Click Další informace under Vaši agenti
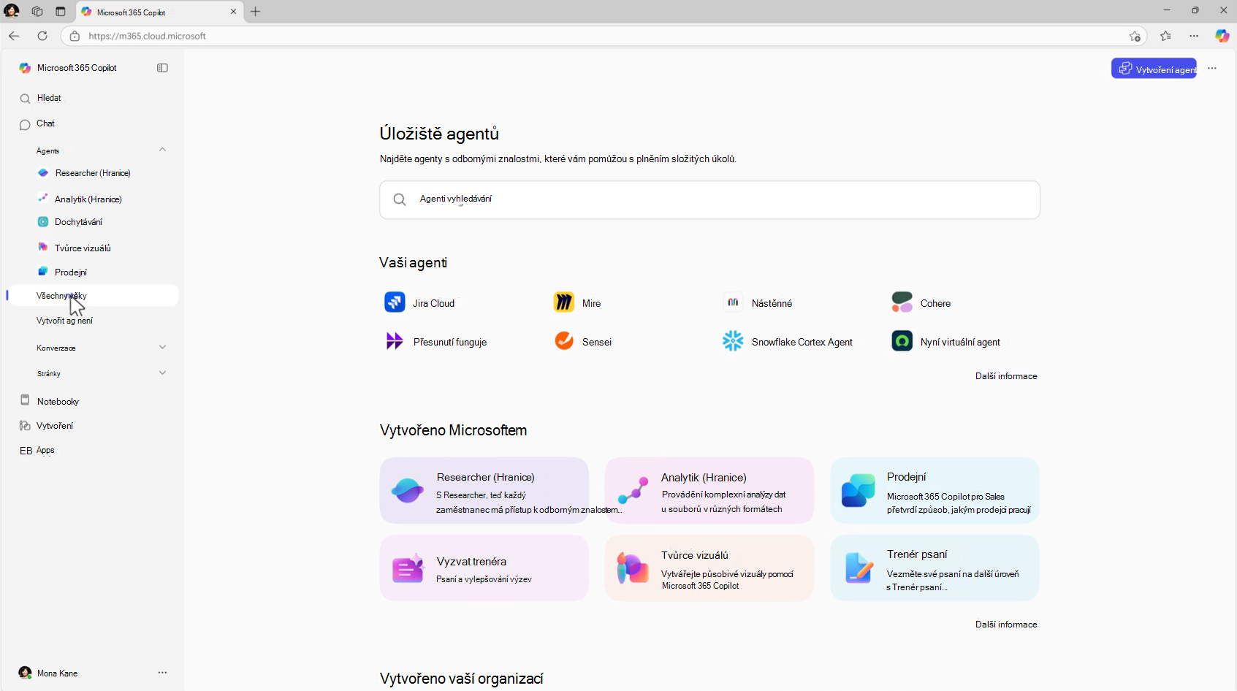This screenshot has width=1237, height=691. point(1006,376)
